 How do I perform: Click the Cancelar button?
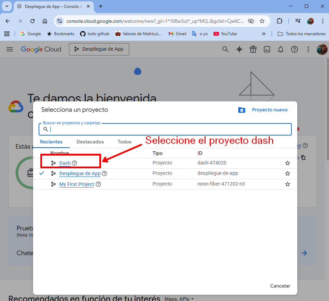click(280, 286)
